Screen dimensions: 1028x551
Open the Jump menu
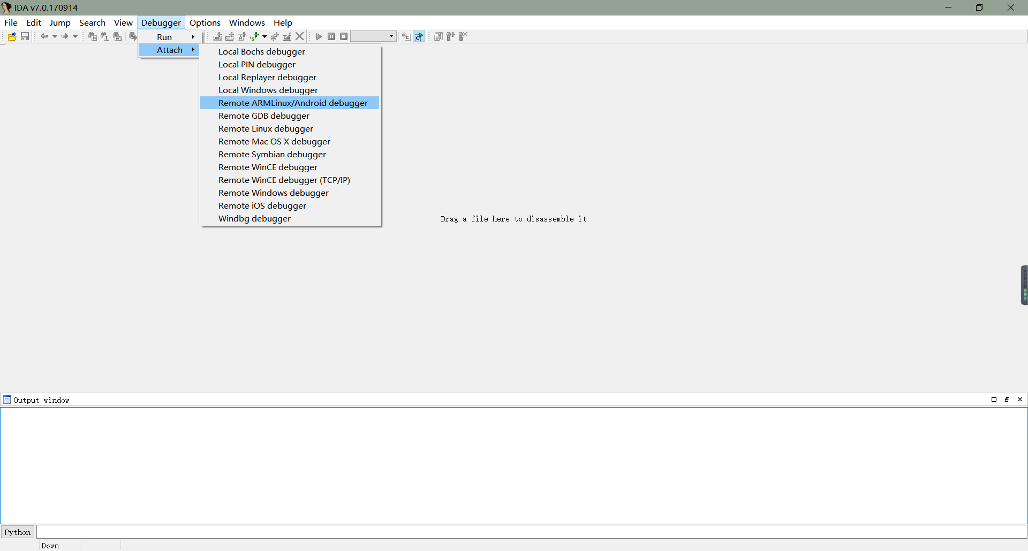[x=60, y=22]
